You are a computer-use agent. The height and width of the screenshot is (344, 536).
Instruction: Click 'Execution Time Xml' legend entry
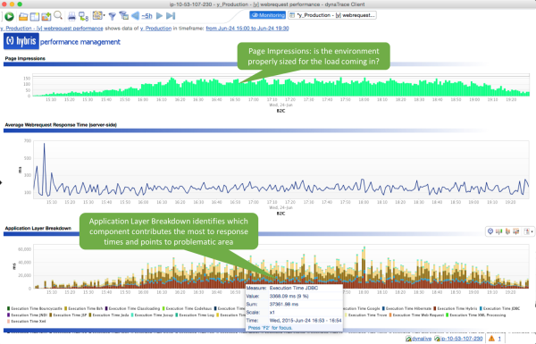pos(26,321)
